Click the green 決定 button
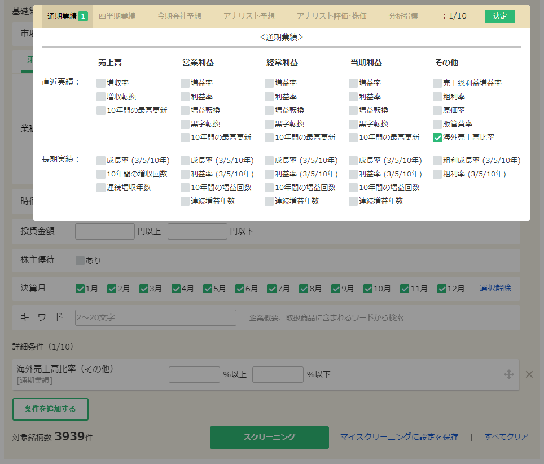544x464 pixels. coord(499,16)
